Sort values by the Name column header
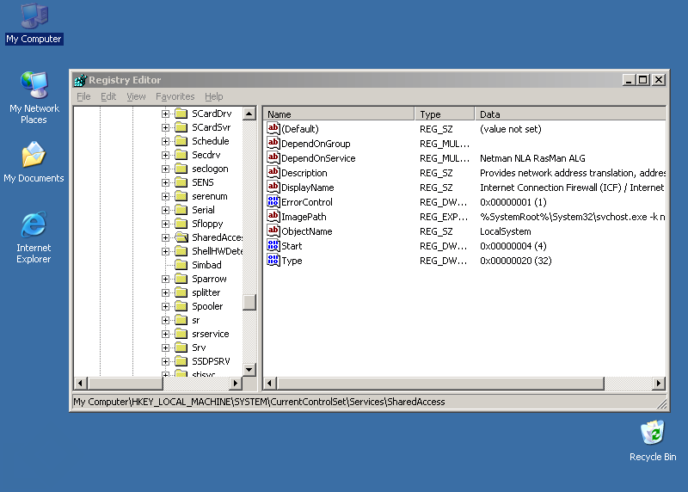This screenshot has height=492, width=688. [x=339, y=114]
